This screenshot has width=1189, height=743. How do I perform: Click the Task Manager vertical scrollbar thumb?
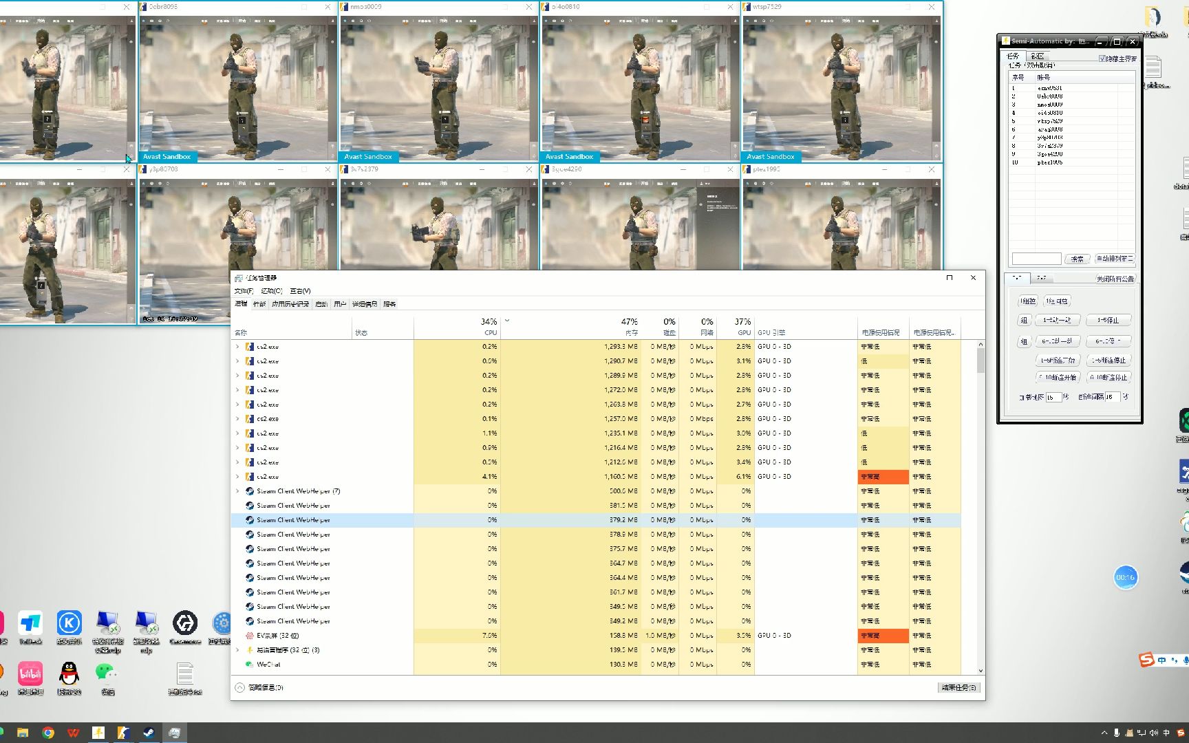coord(981,360)
